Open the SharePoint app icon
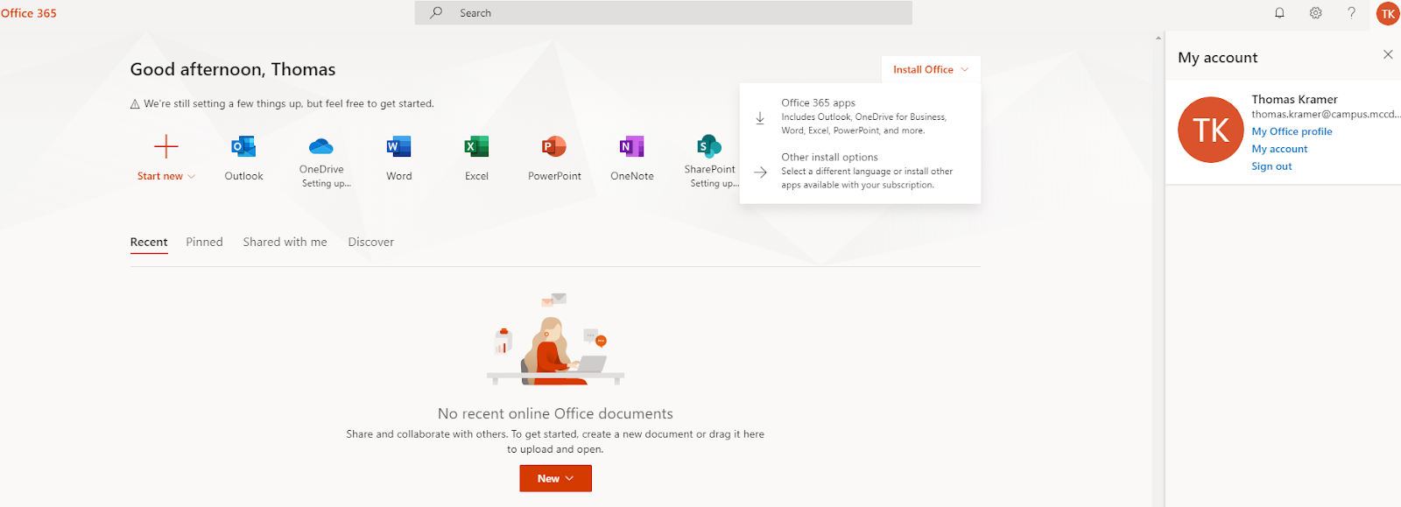The width and height of the screenshot is (1401, 507). click(709, 146)
